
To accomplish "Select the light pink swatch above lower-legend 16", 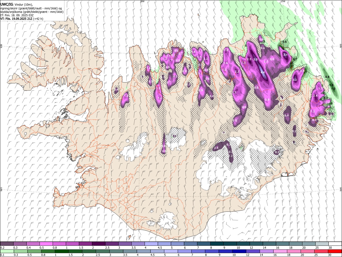I will [280, 251].
